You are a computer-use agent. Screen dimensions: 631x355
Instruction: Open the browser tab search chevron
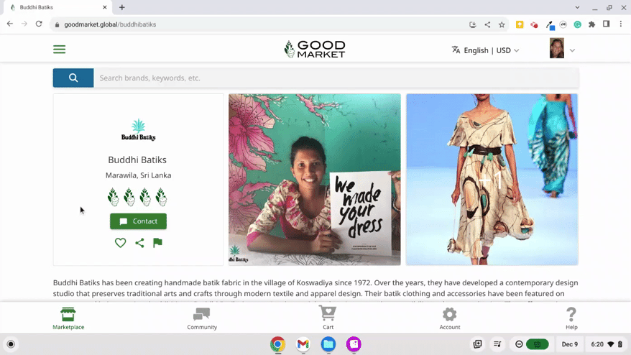(577, 7)
